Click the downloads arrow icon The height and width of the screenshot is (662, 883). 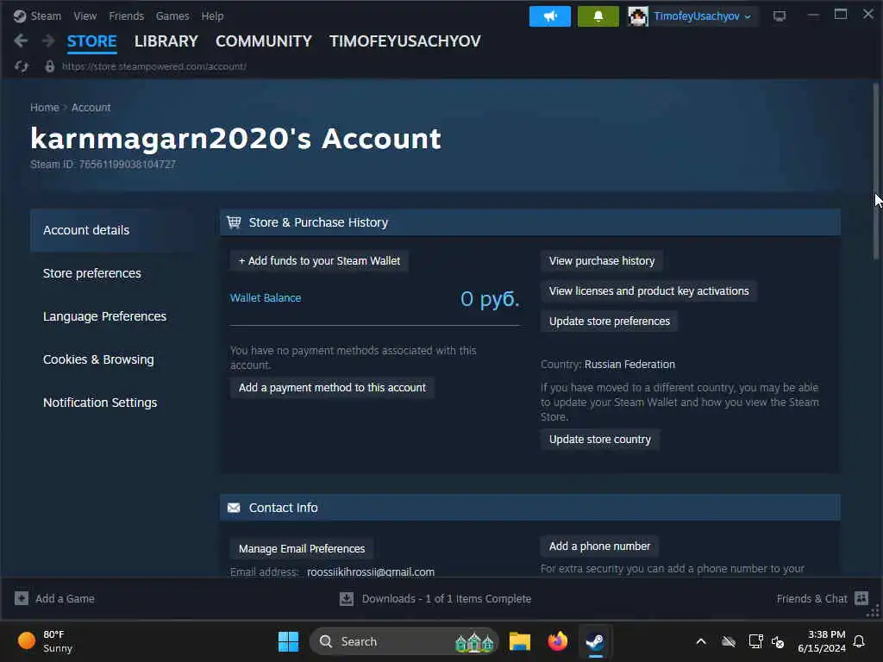pos(347,599)
